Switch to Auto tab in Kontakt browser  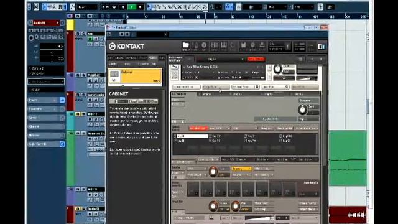162,58
